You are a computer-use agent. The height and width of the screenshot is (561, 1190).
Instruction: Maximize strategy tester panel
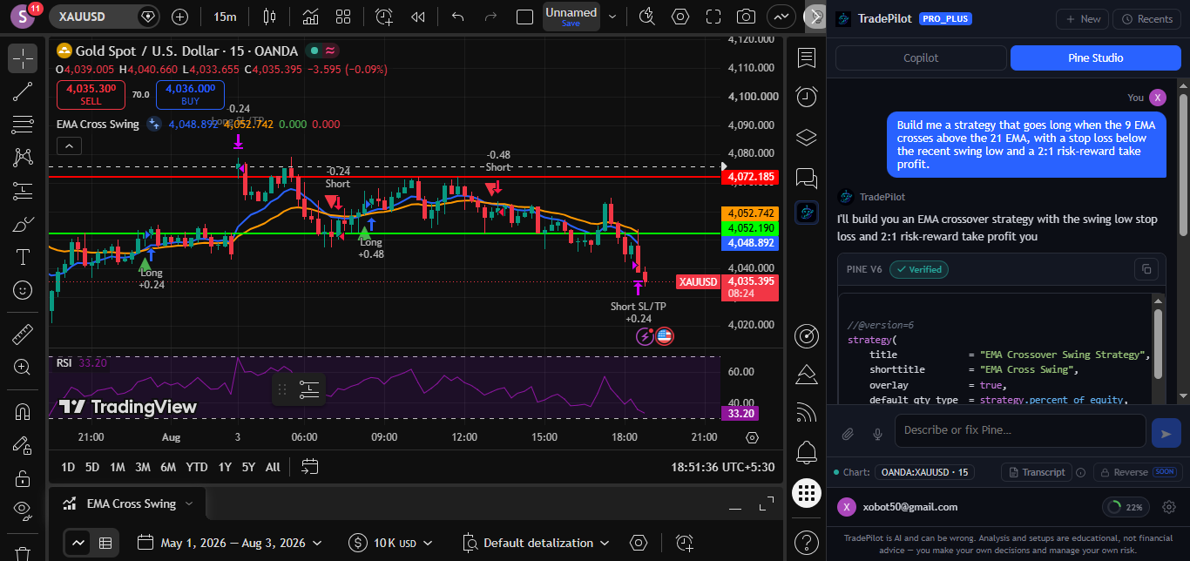point(766,504)
